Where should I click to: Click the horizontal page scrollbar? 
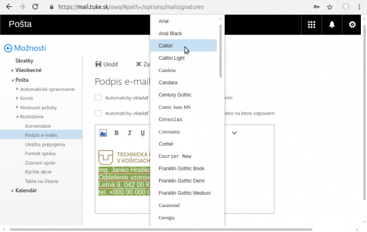(x=161, y=230)
